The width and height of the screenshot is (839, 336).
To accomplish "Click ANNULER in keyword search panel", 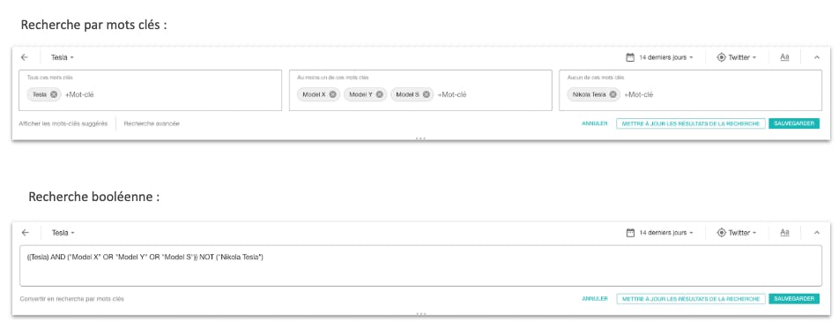I will [x=595, y=123].
